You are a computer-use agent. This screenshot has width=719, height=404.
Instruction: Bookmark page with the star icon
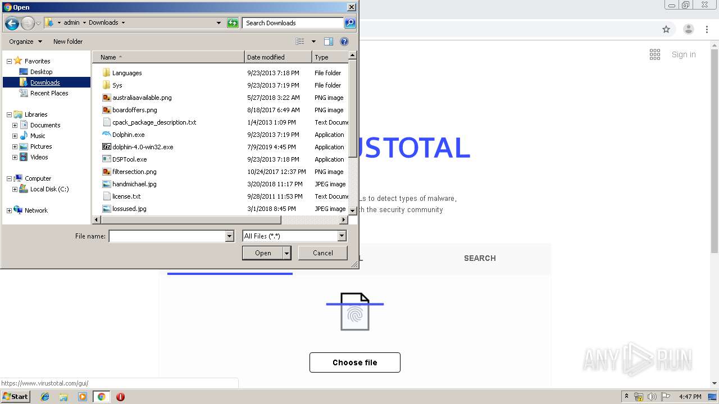coord(666,29)
